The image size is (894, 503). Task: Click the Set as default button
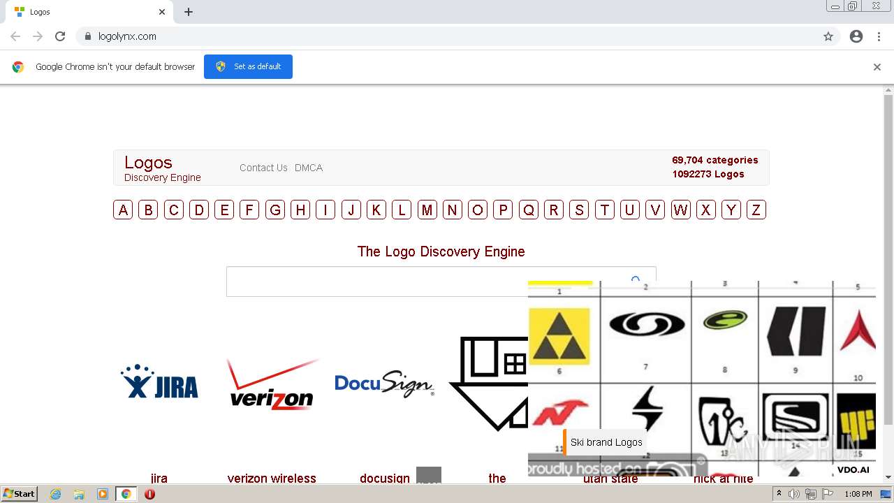248,66
